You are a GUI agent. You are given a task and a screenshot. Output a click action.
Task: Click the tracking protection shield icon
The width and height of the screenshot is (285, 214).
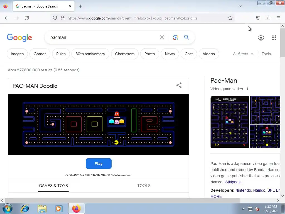click(55, 18)
